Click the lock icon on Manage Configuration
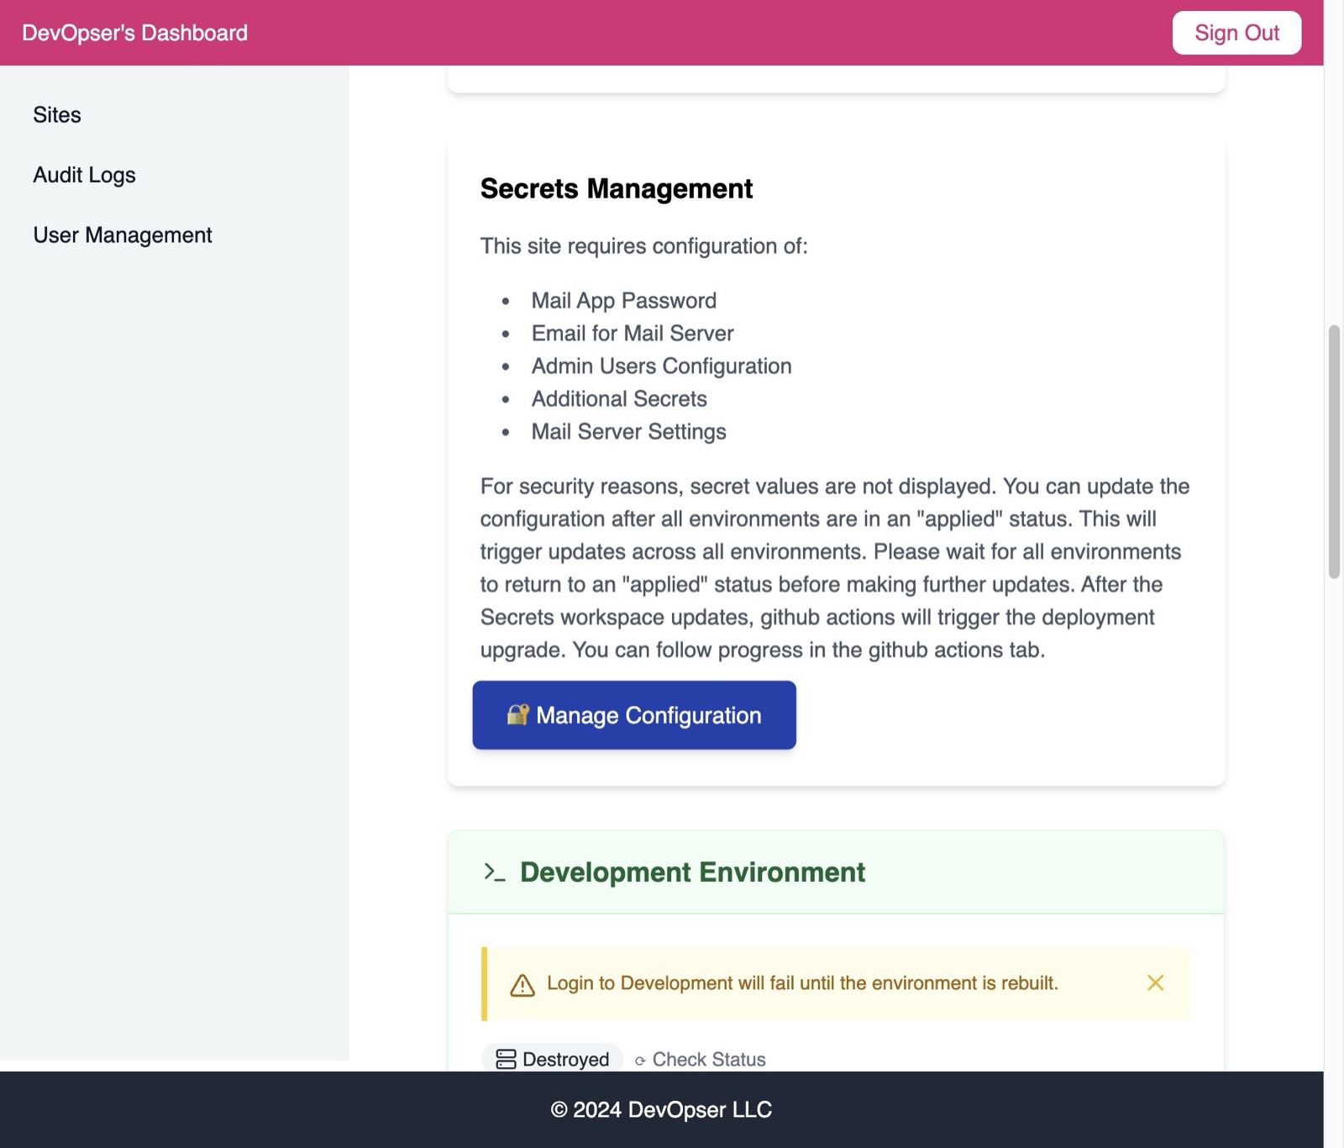The image size is (1344, 1148). 517,714
